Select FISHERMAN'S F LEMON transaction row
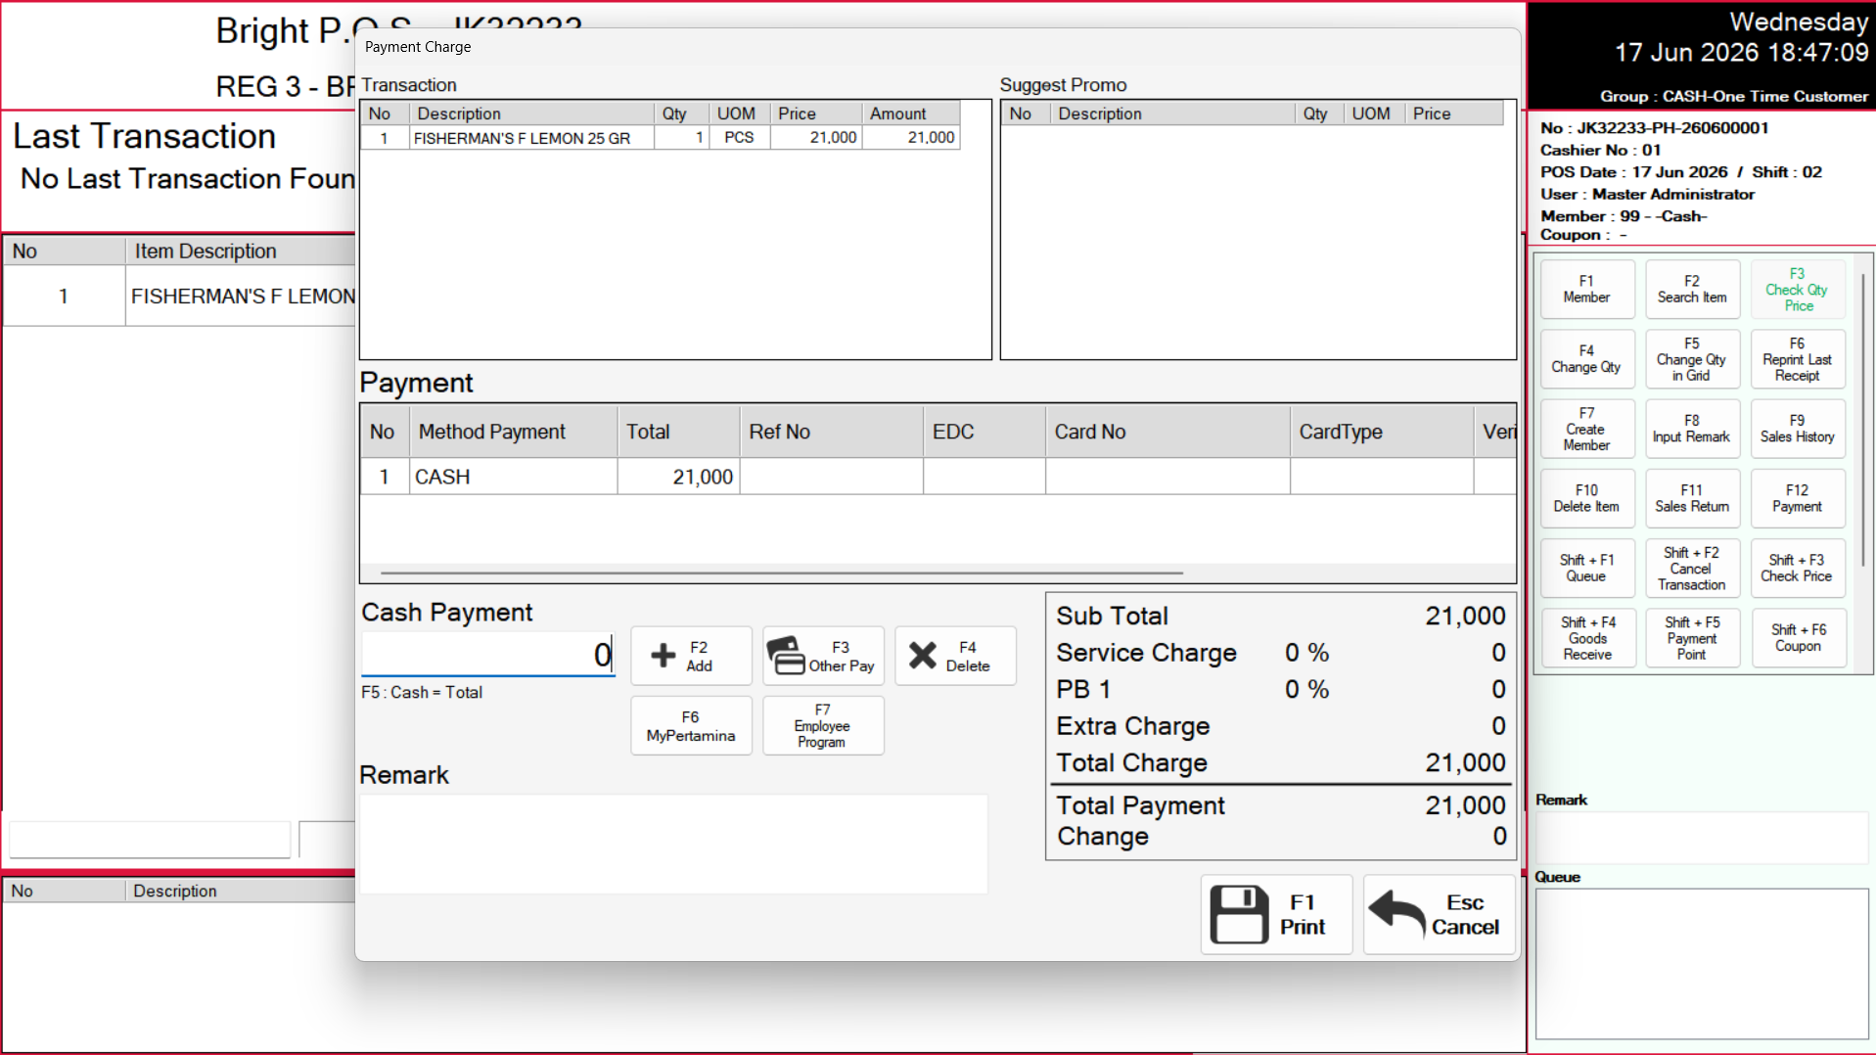The image size is (1876, 1055). click(660, 138)
